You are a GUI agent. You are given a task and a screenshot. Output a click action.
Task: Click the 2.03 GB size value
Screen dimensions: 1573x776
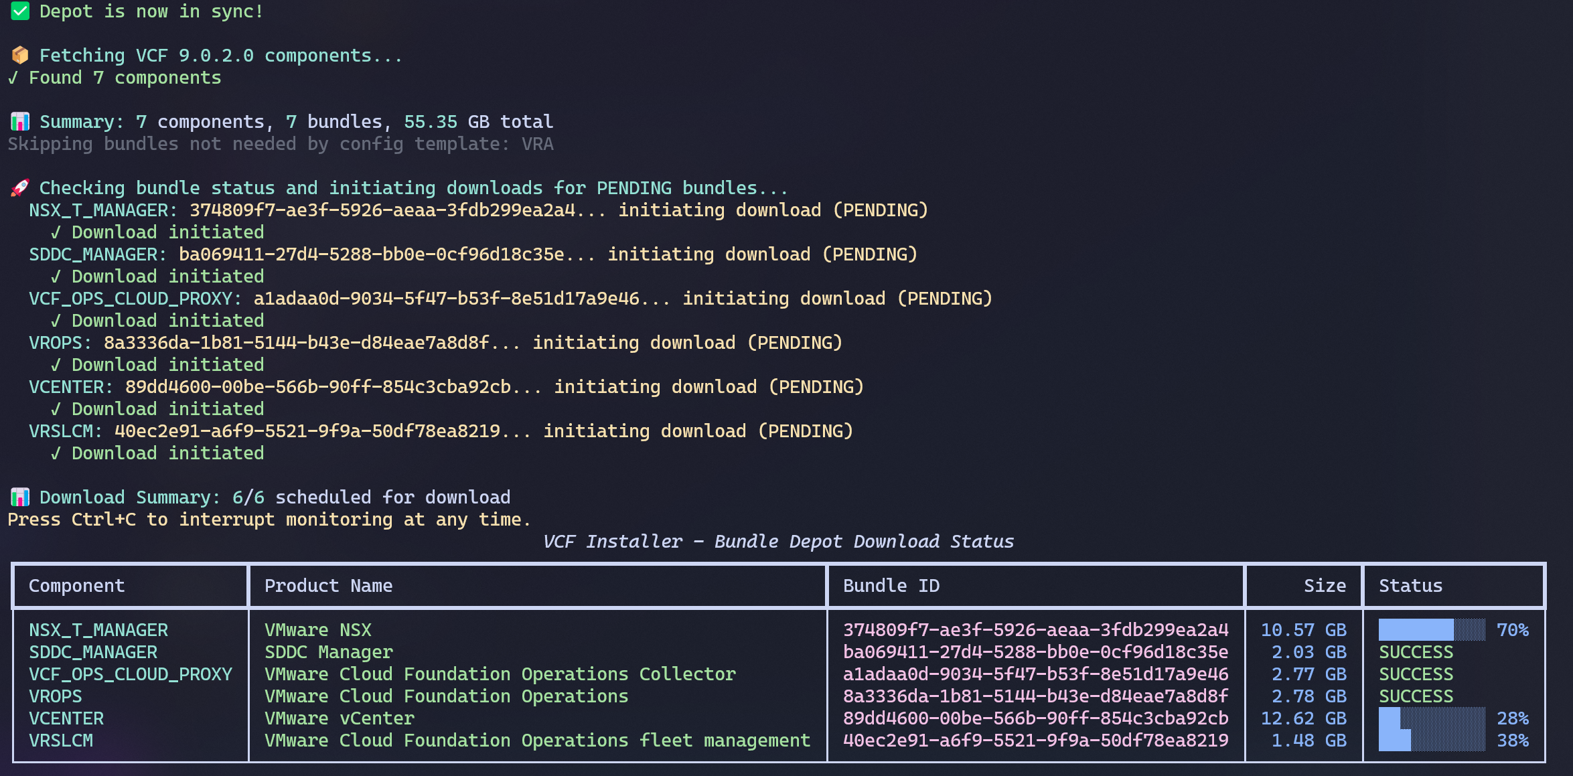pyautogui.click(x=1308, y=652)
